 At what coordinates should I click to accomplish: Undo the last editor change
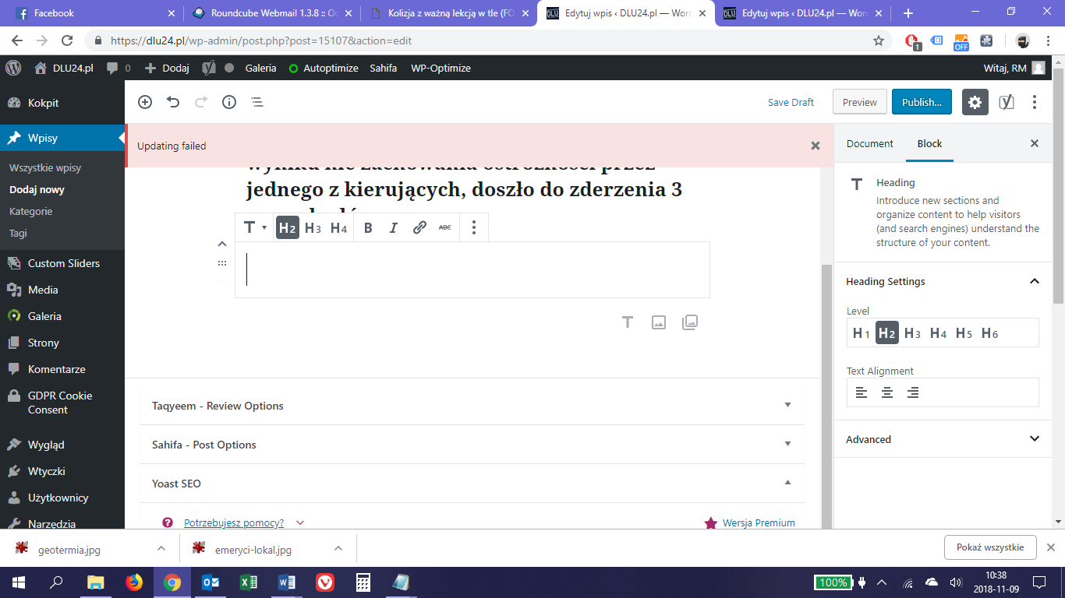point(173,102)
